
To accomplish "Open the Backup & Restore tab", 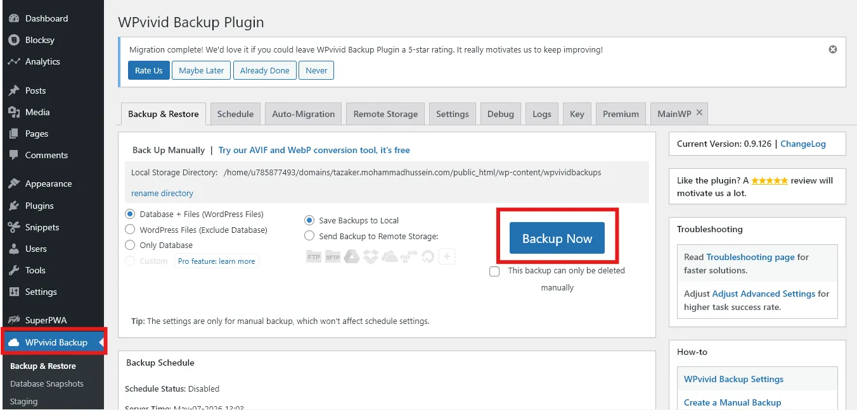I will (x=164, y=114).
